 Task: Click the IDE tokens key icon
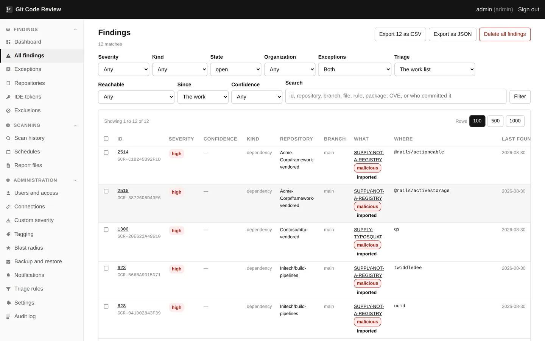click(8, 97)
